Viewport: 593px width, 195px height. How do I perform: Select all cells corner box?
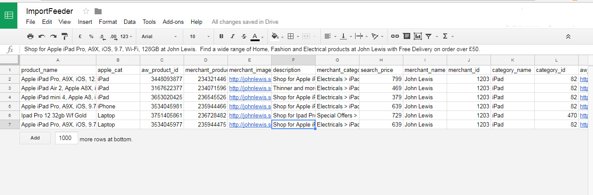tap(10, 60)
